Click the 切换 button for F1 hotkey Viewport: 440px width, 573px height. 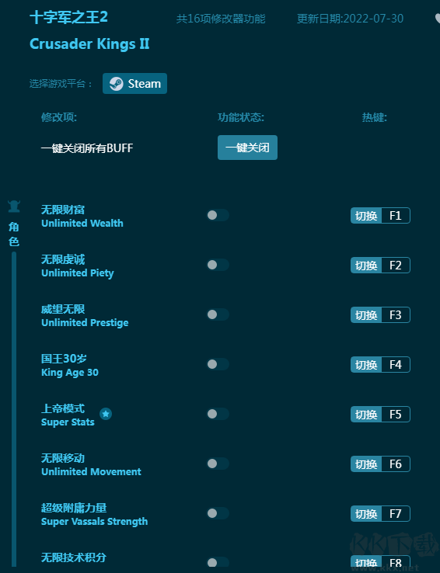pyautogui.click(x=366, y=216)
